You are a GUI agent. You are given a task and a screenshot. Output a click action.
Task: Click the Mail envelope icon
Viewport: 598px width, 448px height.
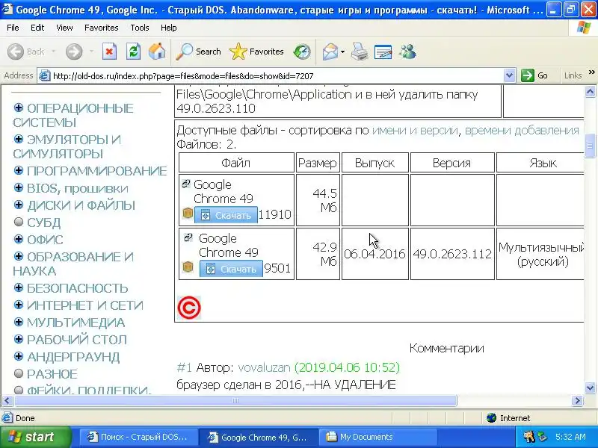pos(330,52)
